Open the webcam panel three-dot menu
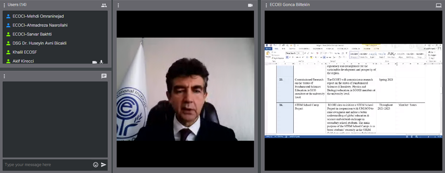This screenshot has height=173, width=445. click(118, 5)
